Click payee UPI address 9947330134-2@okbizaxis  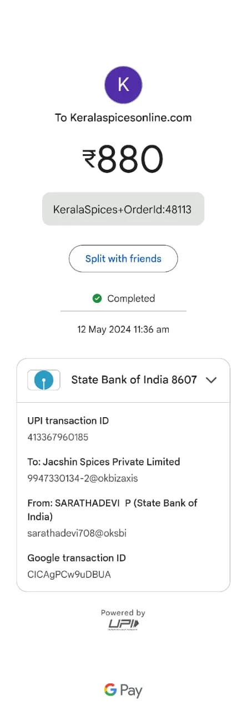click(x=83, y=478)
